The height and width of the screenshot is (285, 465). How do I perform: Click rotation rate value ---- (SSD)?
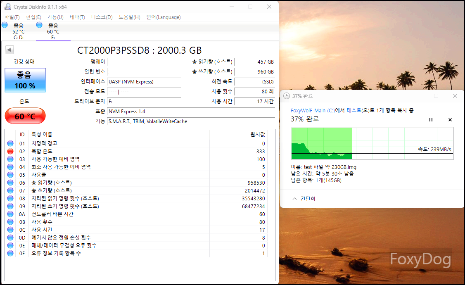point(254,81)
